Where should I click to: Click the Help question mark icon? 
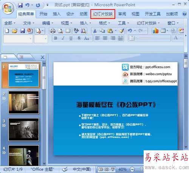click(x=184, y=14)
